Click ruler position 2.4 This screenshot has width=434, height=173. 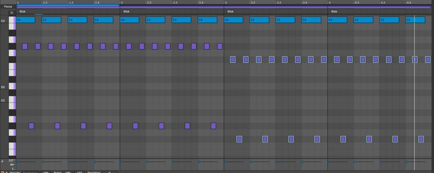coord(201,2)
